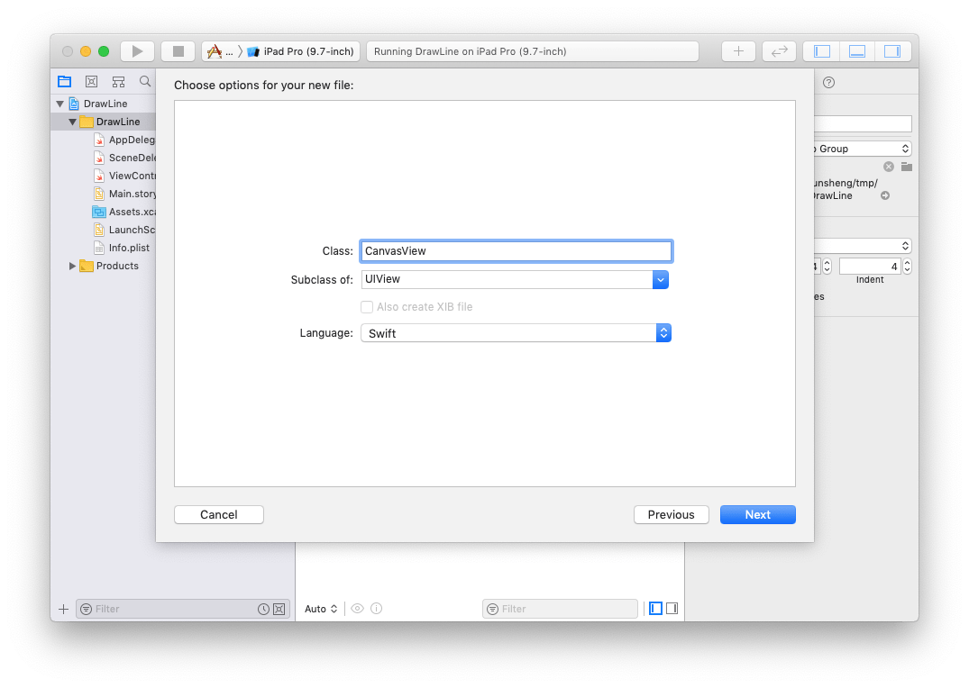Cancel the new file dialog
969x688 pixels.
click(218, 514)
